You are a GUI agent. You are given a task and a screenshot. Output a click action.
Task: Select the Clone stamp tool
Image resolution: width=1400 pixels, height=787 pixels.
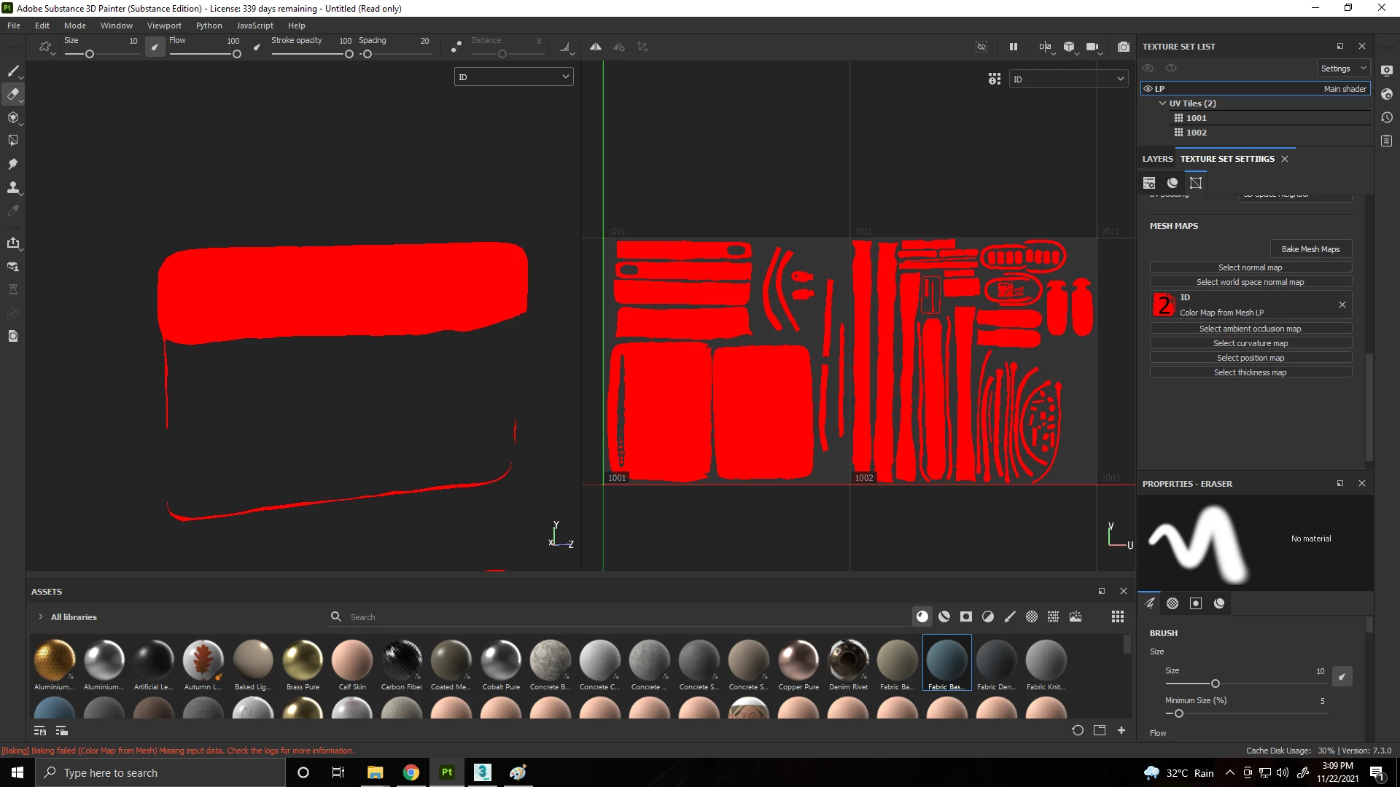click(x=12, y=187)
